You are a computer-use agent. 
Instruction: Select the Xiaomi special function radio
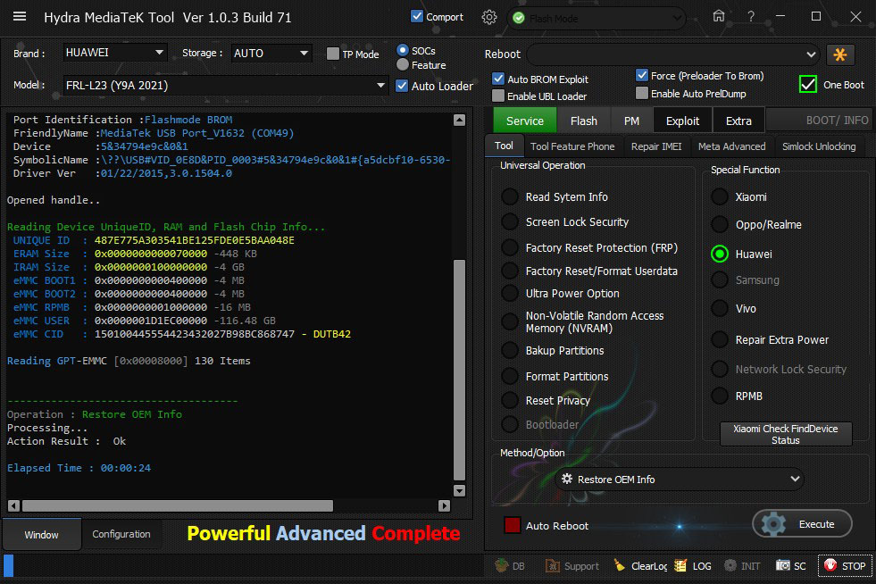pyautogui.click(x=720, y=197)
